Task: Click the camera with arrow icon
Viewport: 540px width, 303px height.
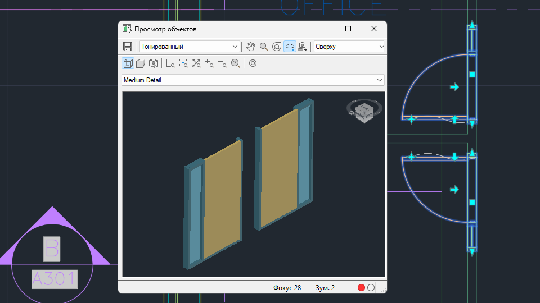Action: (x=303, y=47)
